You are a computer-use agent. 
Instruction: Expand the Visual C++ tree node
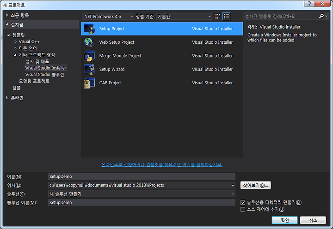tap(15, 41)
